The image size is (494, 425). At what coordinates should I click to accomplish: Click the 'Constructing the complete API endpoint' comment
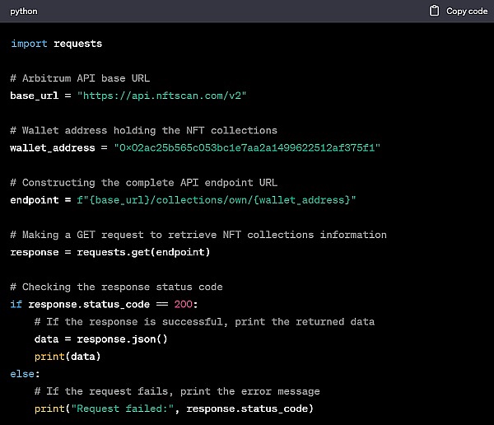pos(152,182)
